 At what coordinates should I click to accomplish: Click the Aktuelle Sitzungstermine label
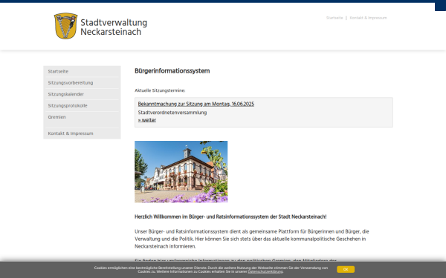tap(160, 90)
